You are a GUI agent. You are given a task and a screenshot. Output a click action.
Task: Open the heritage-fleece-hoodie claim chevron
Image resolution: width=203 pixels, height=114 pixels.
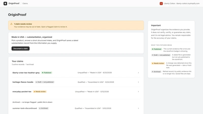(138, 82)
